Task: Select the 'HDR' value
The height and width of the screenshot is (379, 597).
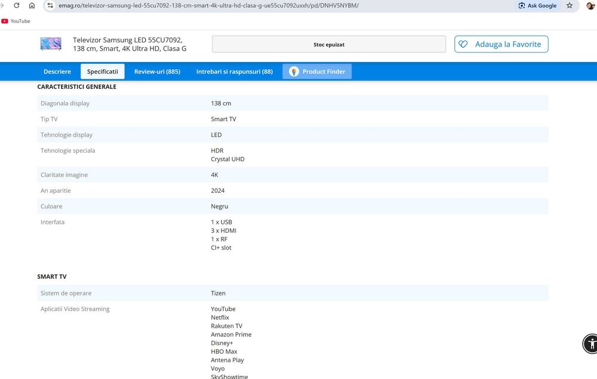Action: click(217, 150)
